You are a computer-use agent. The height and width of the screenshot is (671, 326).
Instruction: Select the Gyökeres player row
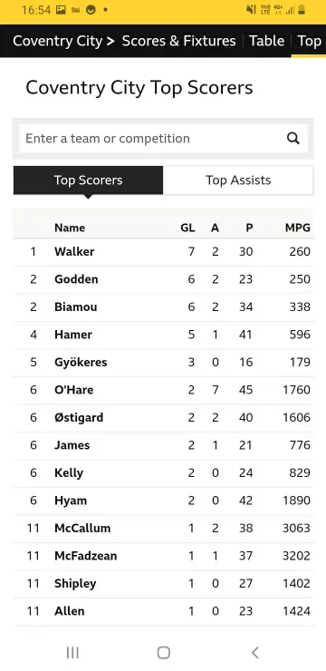click(x=163, y=363)
